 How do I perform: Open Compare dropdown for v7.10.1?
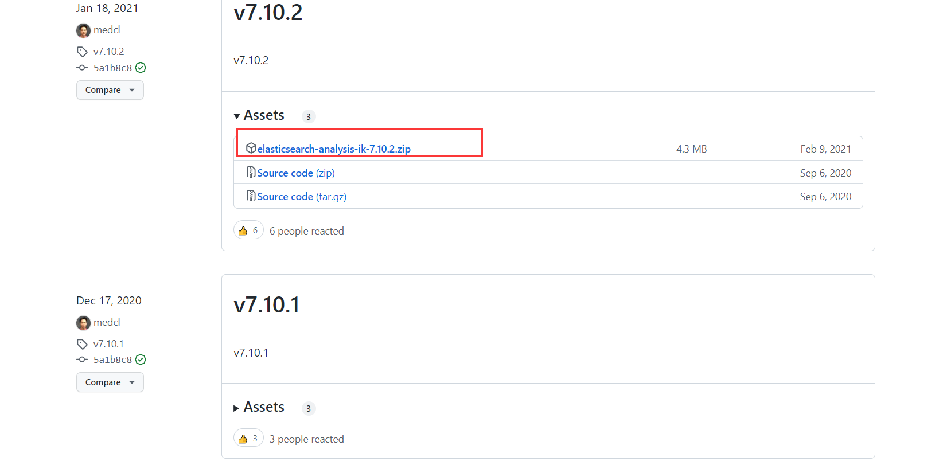(x=110, y=382)
